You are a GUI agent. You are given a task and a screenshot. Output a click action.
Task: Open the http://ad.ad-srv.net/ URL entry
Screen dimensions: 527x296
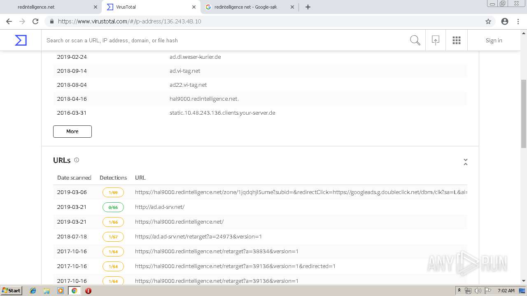160,207
